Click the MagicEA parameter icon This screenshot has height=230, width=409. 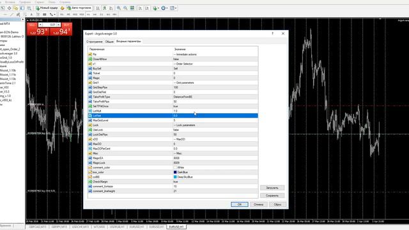[90, 158]
